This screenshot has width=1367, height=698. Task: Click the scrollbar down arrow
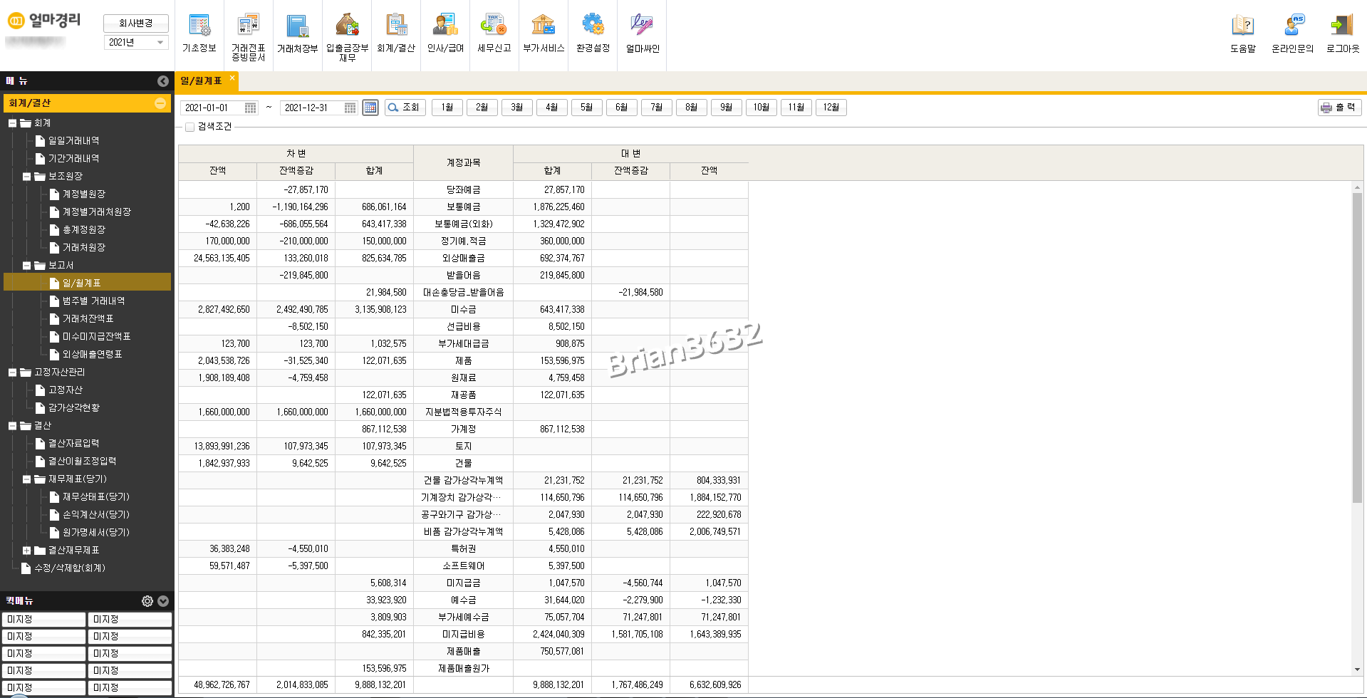1357,670
